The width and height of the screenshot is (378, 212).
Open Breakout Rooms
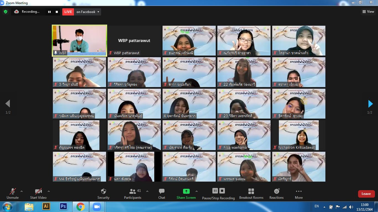click(x=251, y=191)
